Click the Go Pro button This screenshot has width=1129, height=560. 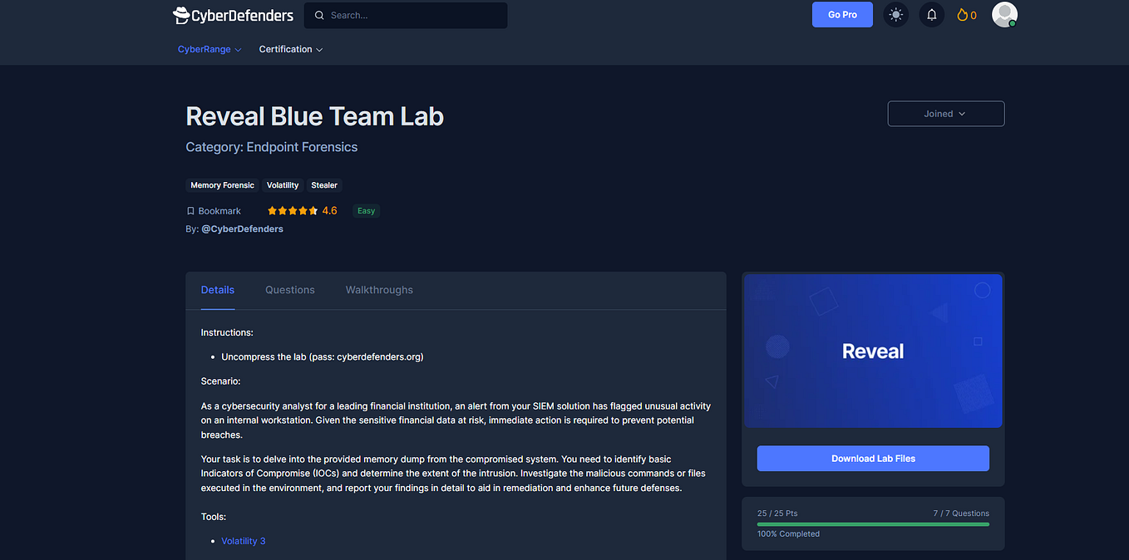click(842, 15)
